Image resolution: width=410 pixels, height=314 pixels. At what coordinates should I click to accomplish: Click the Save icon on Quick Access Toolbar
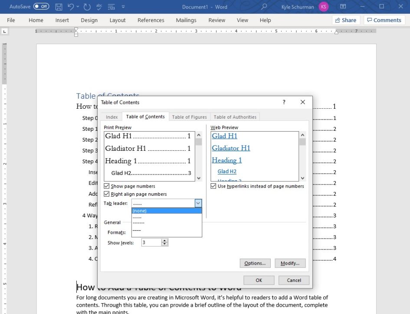point(59,6)
